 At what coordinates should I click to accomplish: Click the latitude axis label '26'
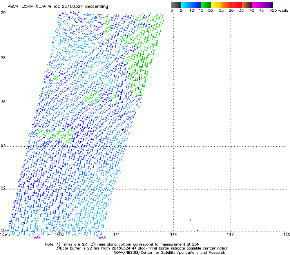(3, 102)
